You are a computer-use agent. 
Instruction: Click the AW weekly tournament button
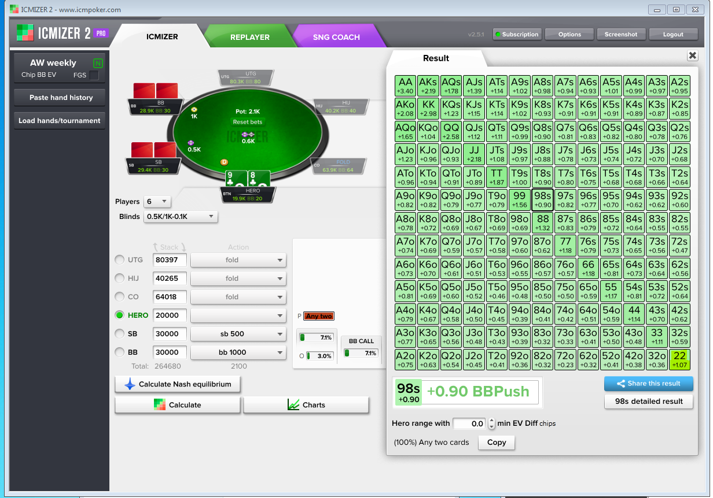click(x=60, y=68)
